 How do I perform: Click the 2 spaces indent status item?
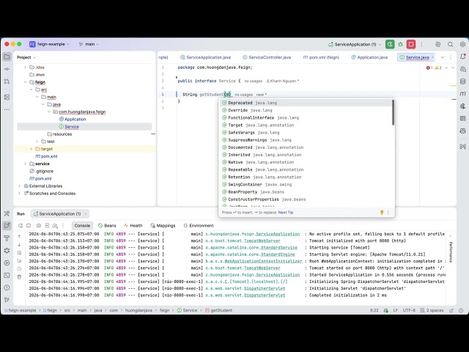click(x=432, y=310)
